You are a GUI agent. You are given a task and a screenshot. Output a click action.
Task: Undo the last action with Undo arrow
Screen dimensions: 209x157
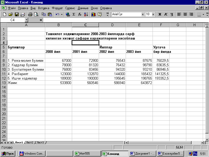point(57,14)
